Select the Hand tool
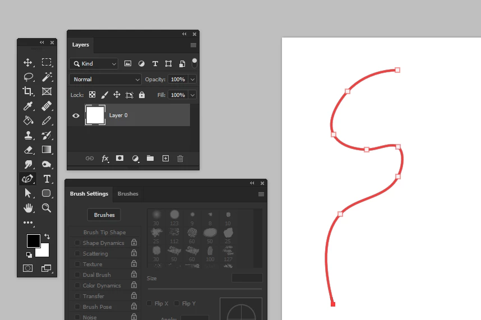The image size is (481, 320). [x=28, y=208]
